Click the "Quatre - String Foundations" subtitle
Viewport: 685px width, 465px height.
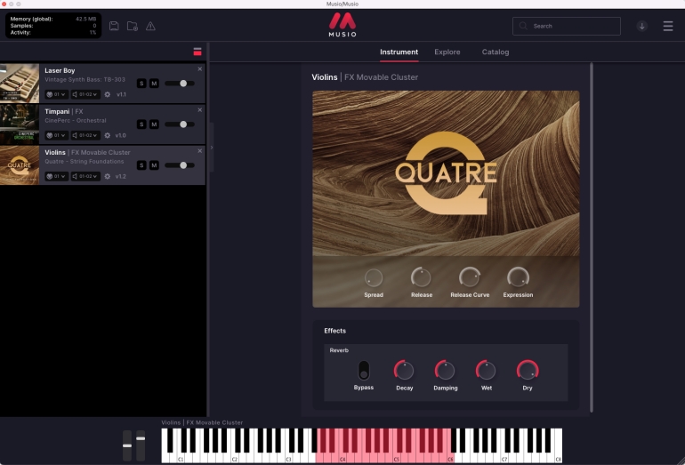point(85,162)
